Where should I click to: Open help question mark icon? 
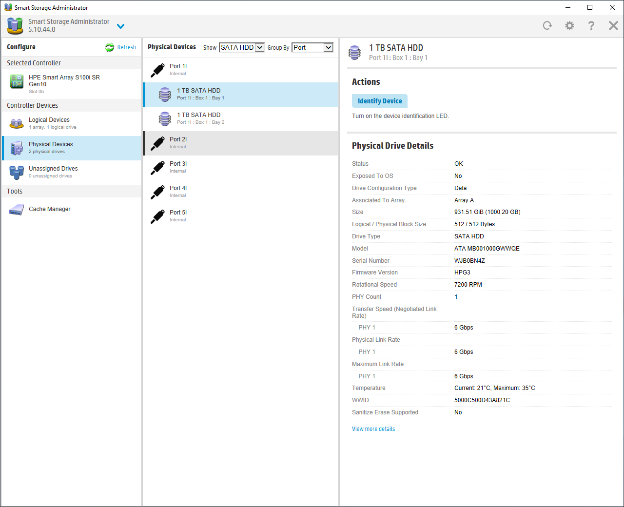(x=591, y=26)
